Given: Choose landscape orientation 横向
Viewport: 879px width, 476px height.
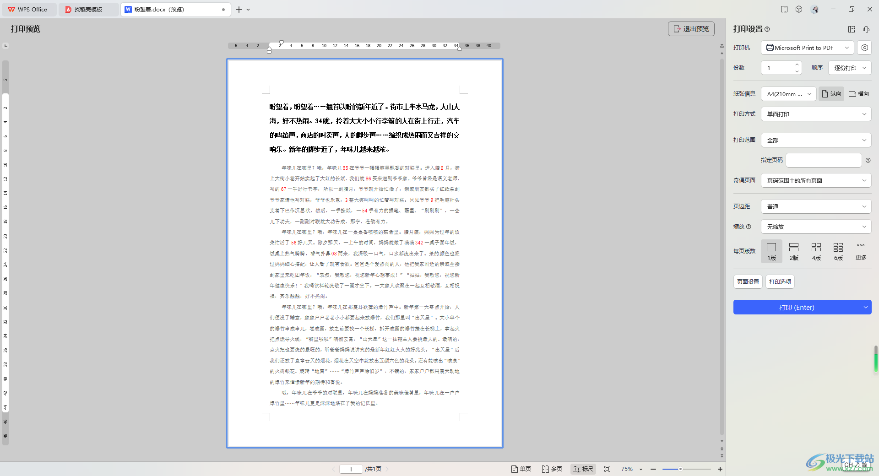Looking at the screenshot, I should [x=859, y=94].
